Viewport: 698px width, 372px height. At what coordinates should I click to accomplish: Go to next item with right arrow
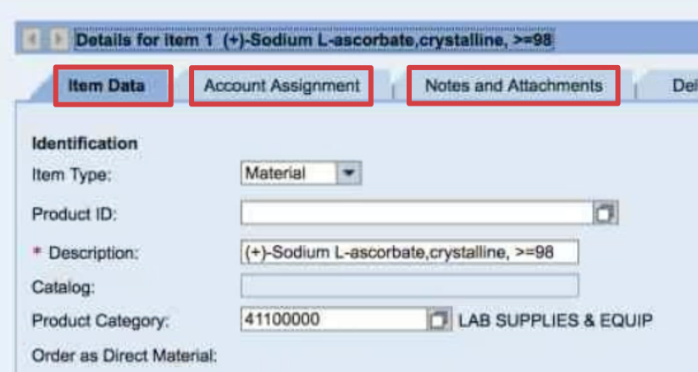[x=58, y=40]
